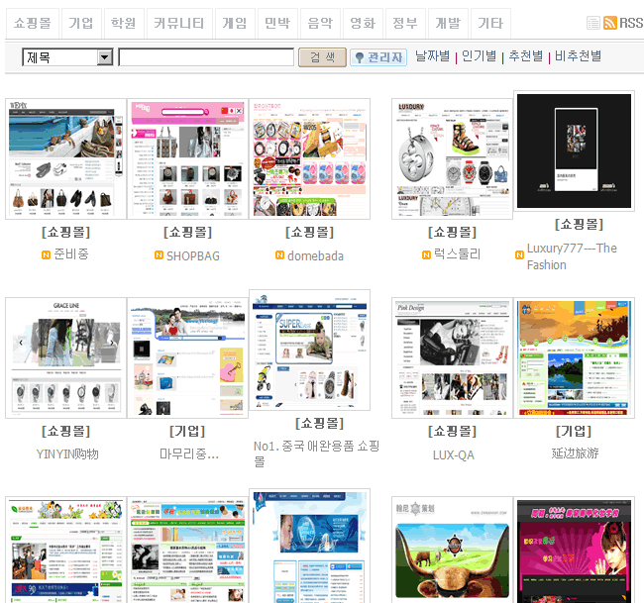Click the N icon beside domebada

[x=280, y=255]
